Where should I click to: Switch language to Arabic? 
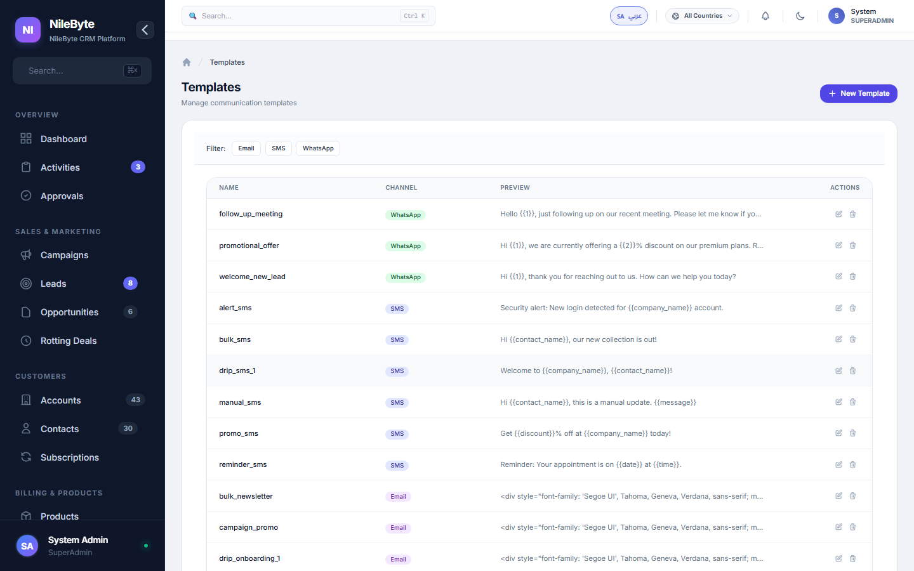(629, 16)
